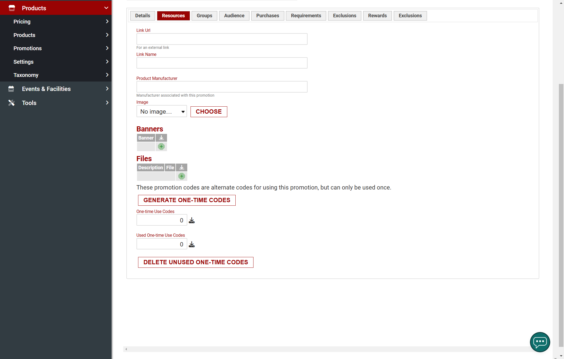Open the Exclusions tab before Rewards
This screenshot has width=564, height=359.
click(345, 16)
